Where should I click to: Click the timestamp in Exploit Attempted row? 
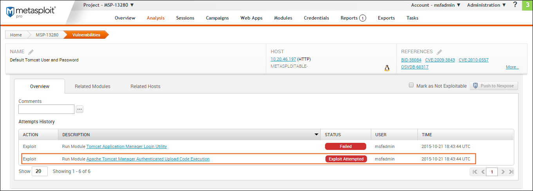point(446,159)
